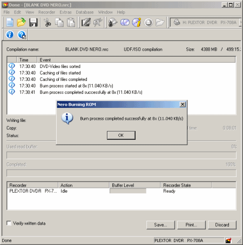The width and height of the screenshot is (243, 245).
Task: Click the New compilation document icon
Action: tap(10, 23)
